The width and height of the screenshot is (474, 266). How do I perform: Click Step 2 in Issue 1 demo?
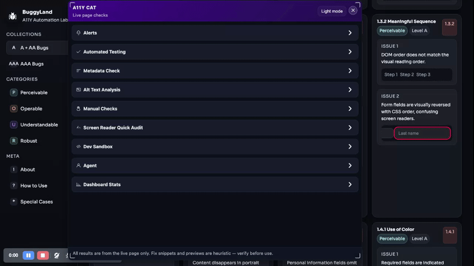coord(407,75)
